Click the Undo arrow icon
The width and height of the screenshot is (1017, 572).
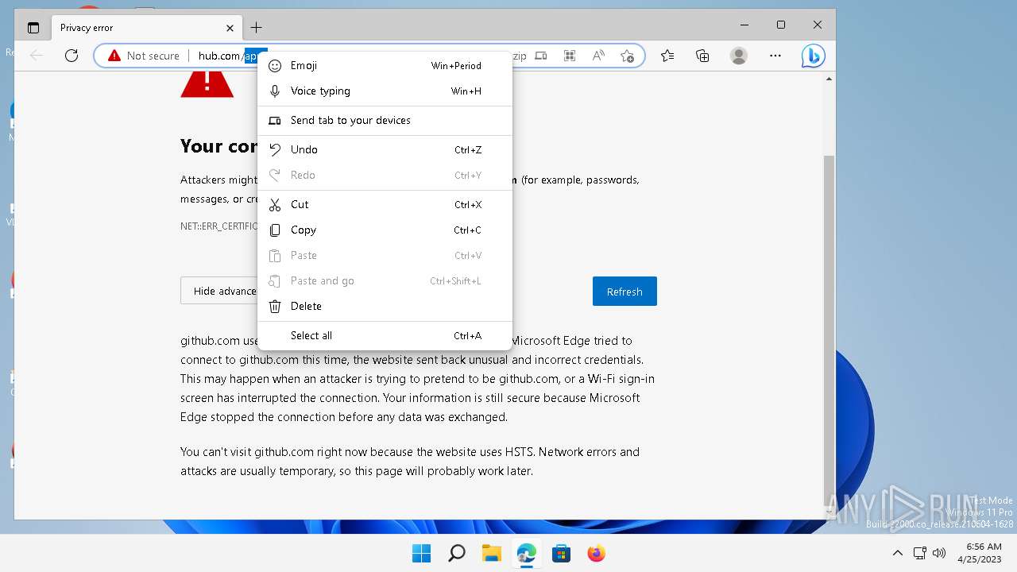click(275, 150)
